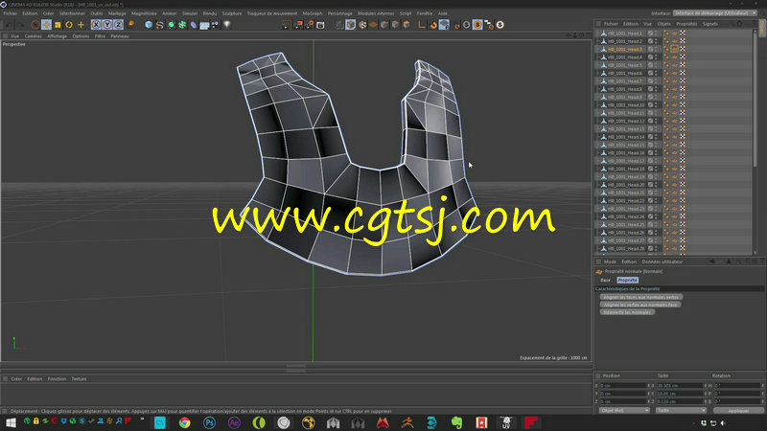Click the coordinate system orange ball icon

point(131,25)
